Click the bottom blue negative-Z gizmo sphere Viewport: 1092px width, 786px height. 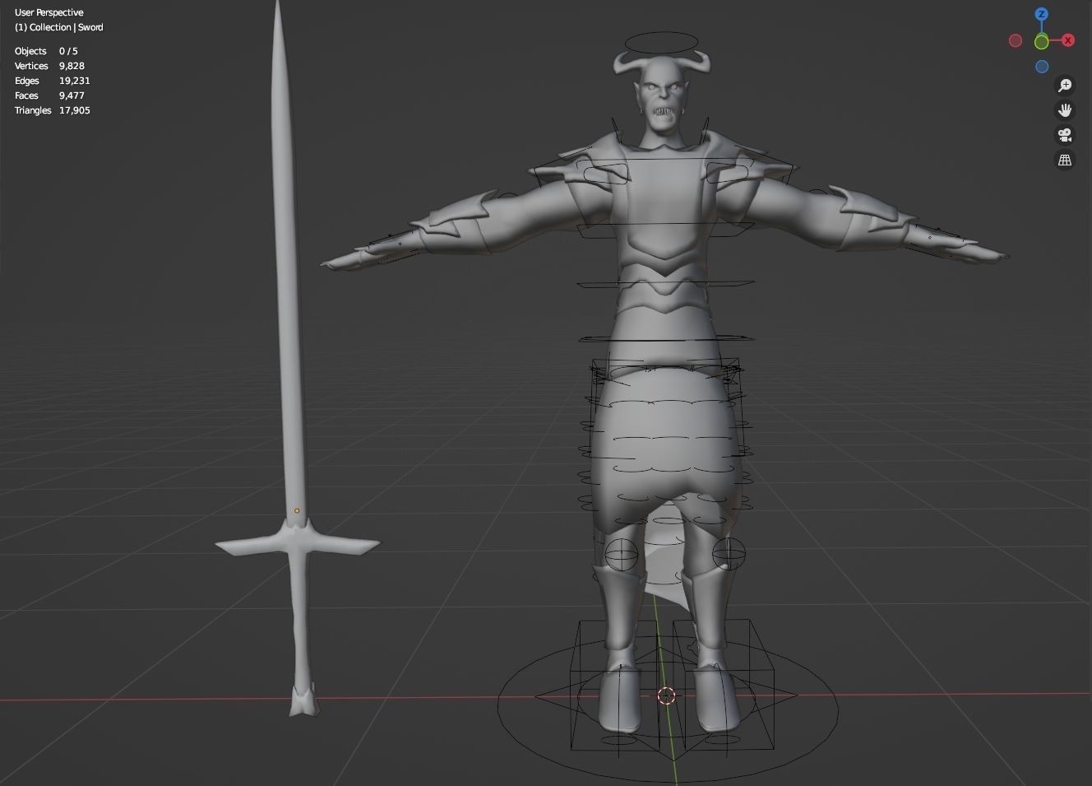[x=1041, y=67]
